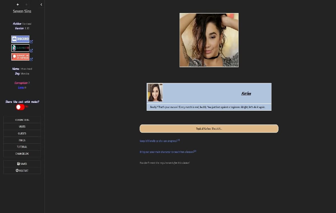Click the Seven Sins title
Viewport: 336px width, 213px height.
22,11
